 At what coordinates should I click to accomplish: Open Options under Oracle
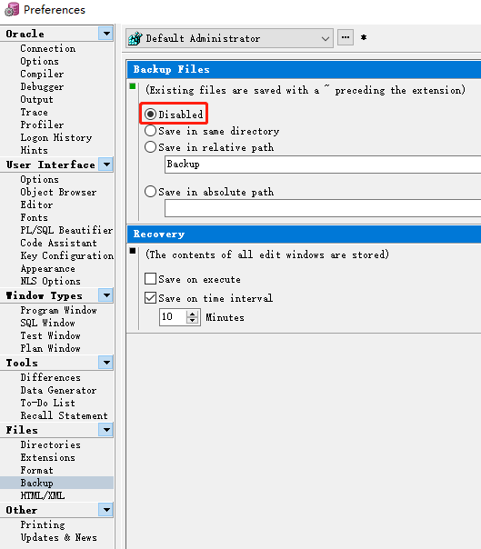coord(39,61)
